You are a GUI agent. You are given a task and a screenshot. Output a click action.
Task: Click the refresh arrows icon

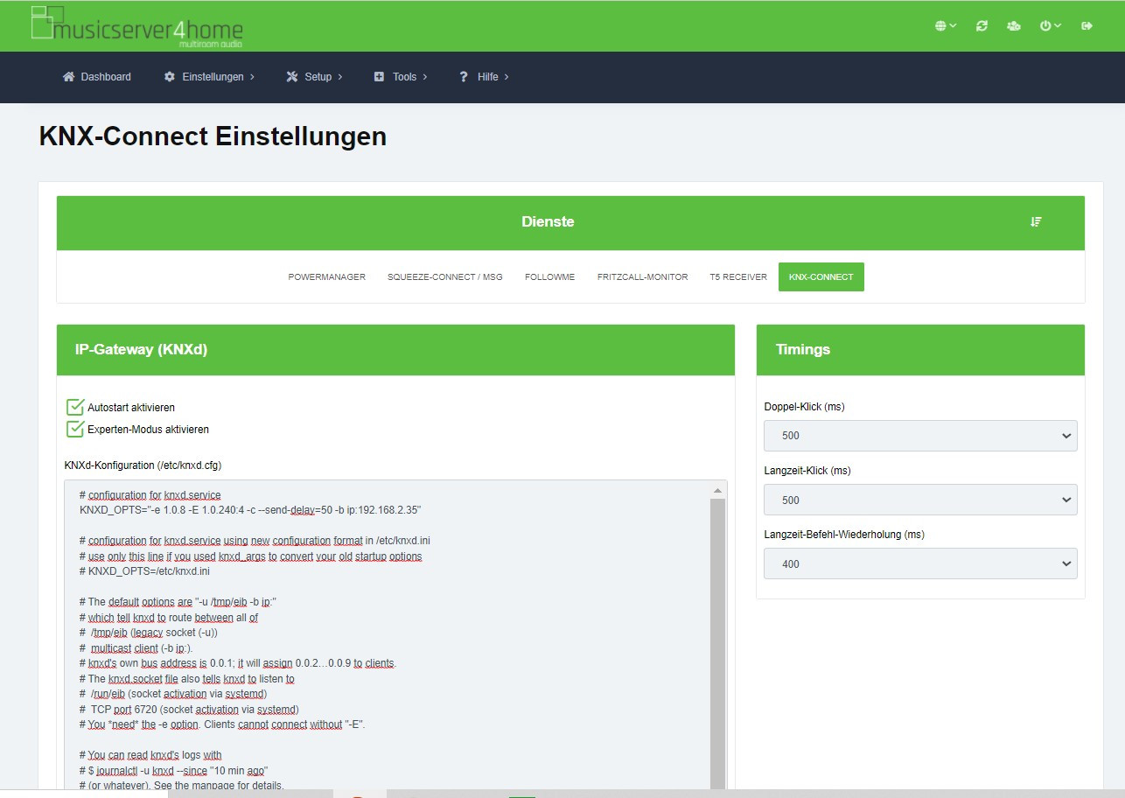[982, 26]
